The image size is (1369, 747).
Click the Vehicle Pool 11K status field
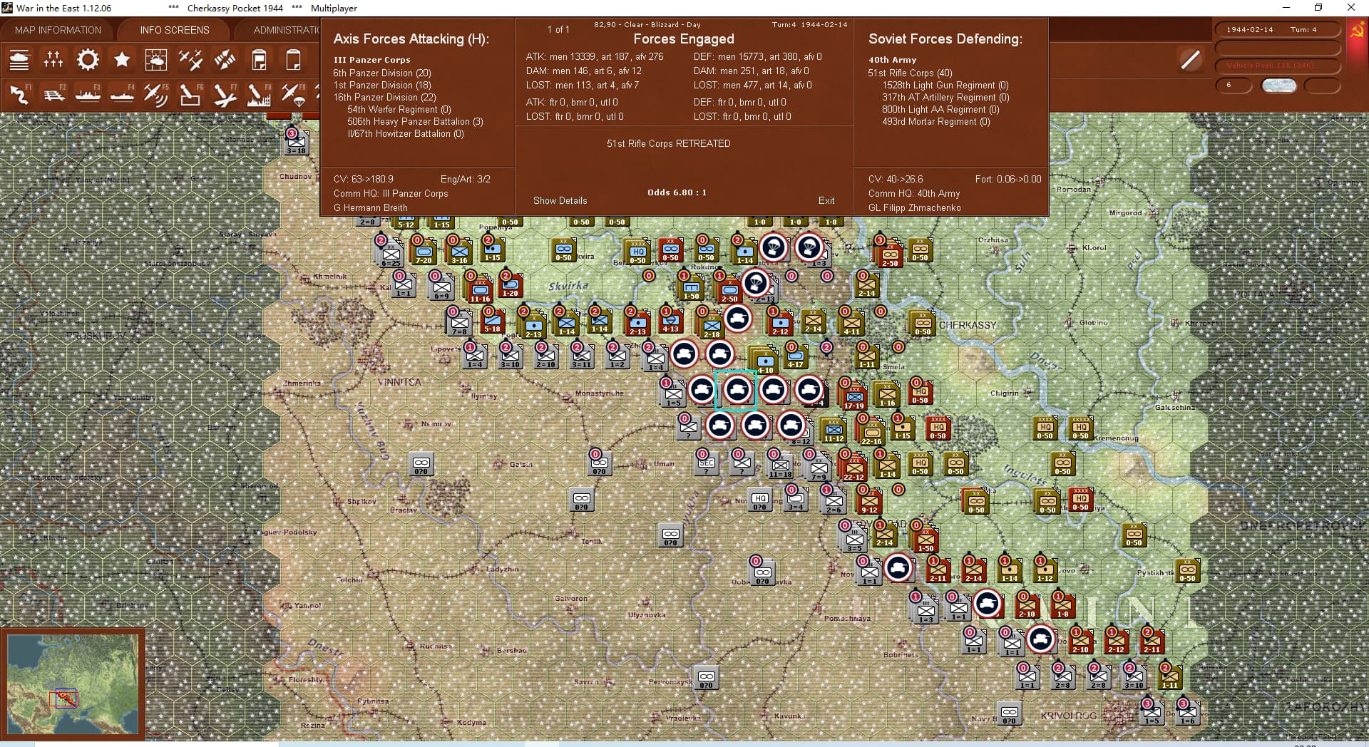[x=1277, y=66]
